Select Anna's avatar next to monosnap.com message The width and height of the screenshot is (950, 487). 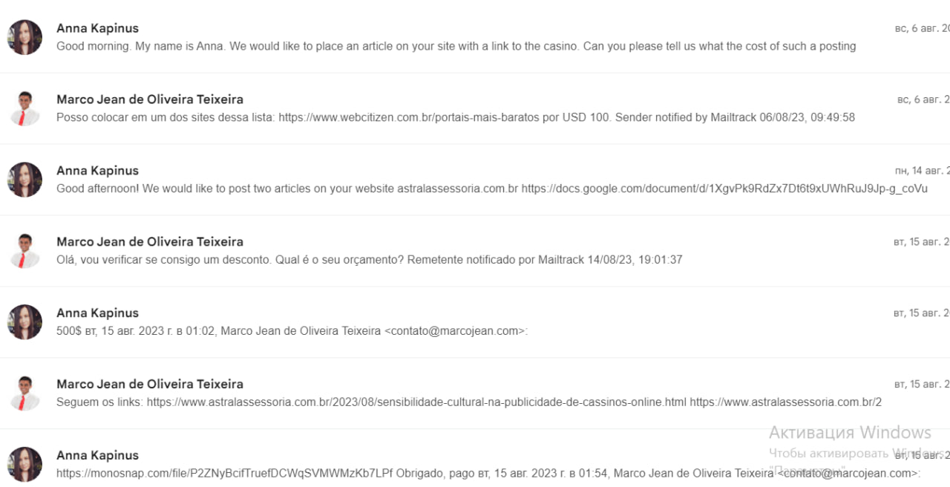(x=24, y=465)
